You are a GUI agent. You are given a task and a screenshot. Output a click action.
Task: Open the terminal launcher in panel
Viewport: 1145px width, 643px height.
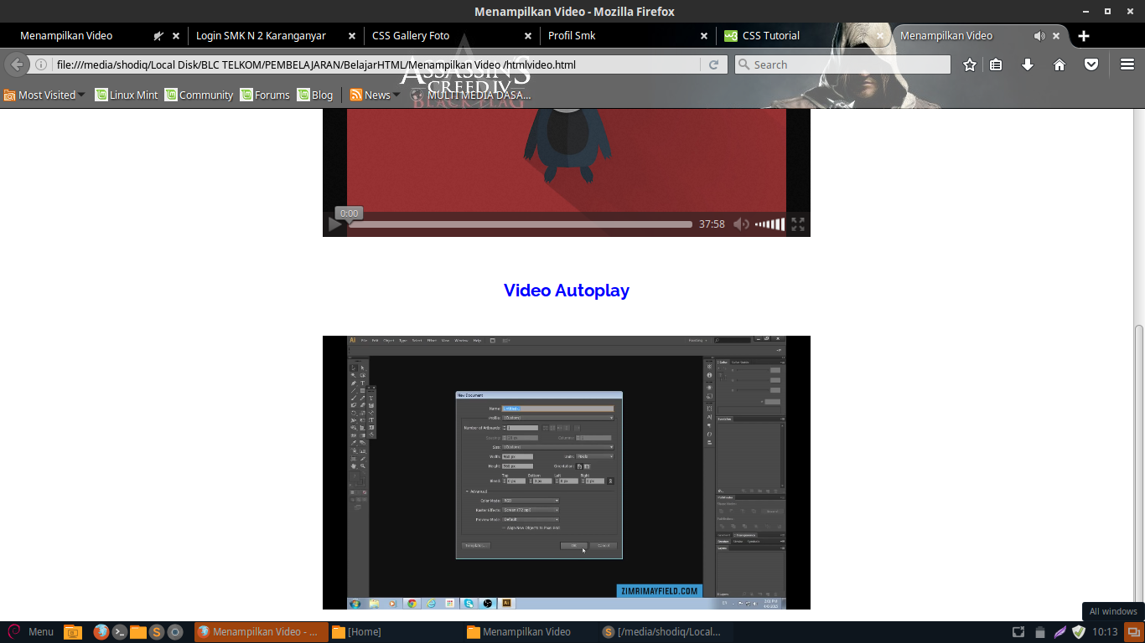point(120,632)
